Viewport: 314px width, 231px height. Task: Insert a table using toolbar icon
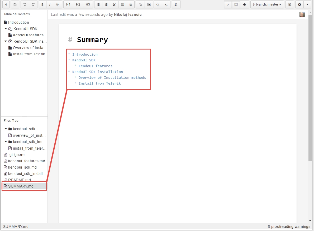[122, 4]
